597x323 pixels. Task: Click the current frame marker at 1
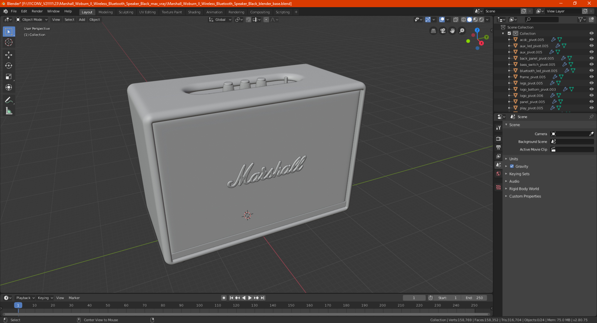[18, 305]
